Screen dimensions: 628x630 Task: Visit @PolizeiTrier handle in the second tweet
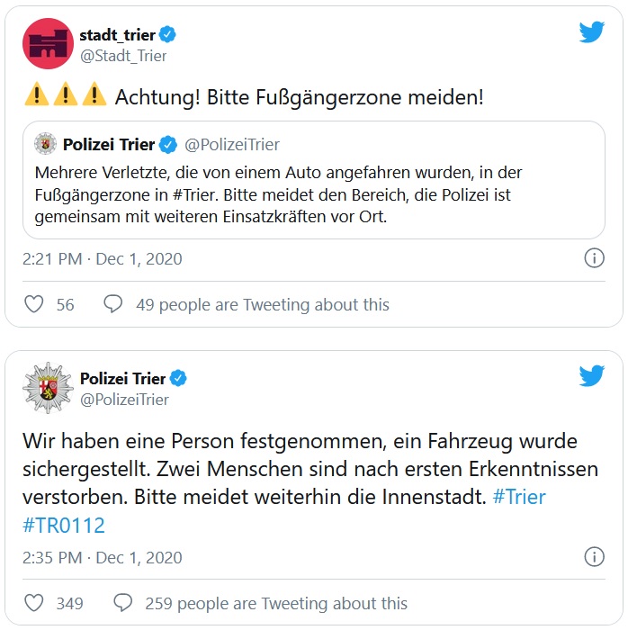click(x=124, y=400)
